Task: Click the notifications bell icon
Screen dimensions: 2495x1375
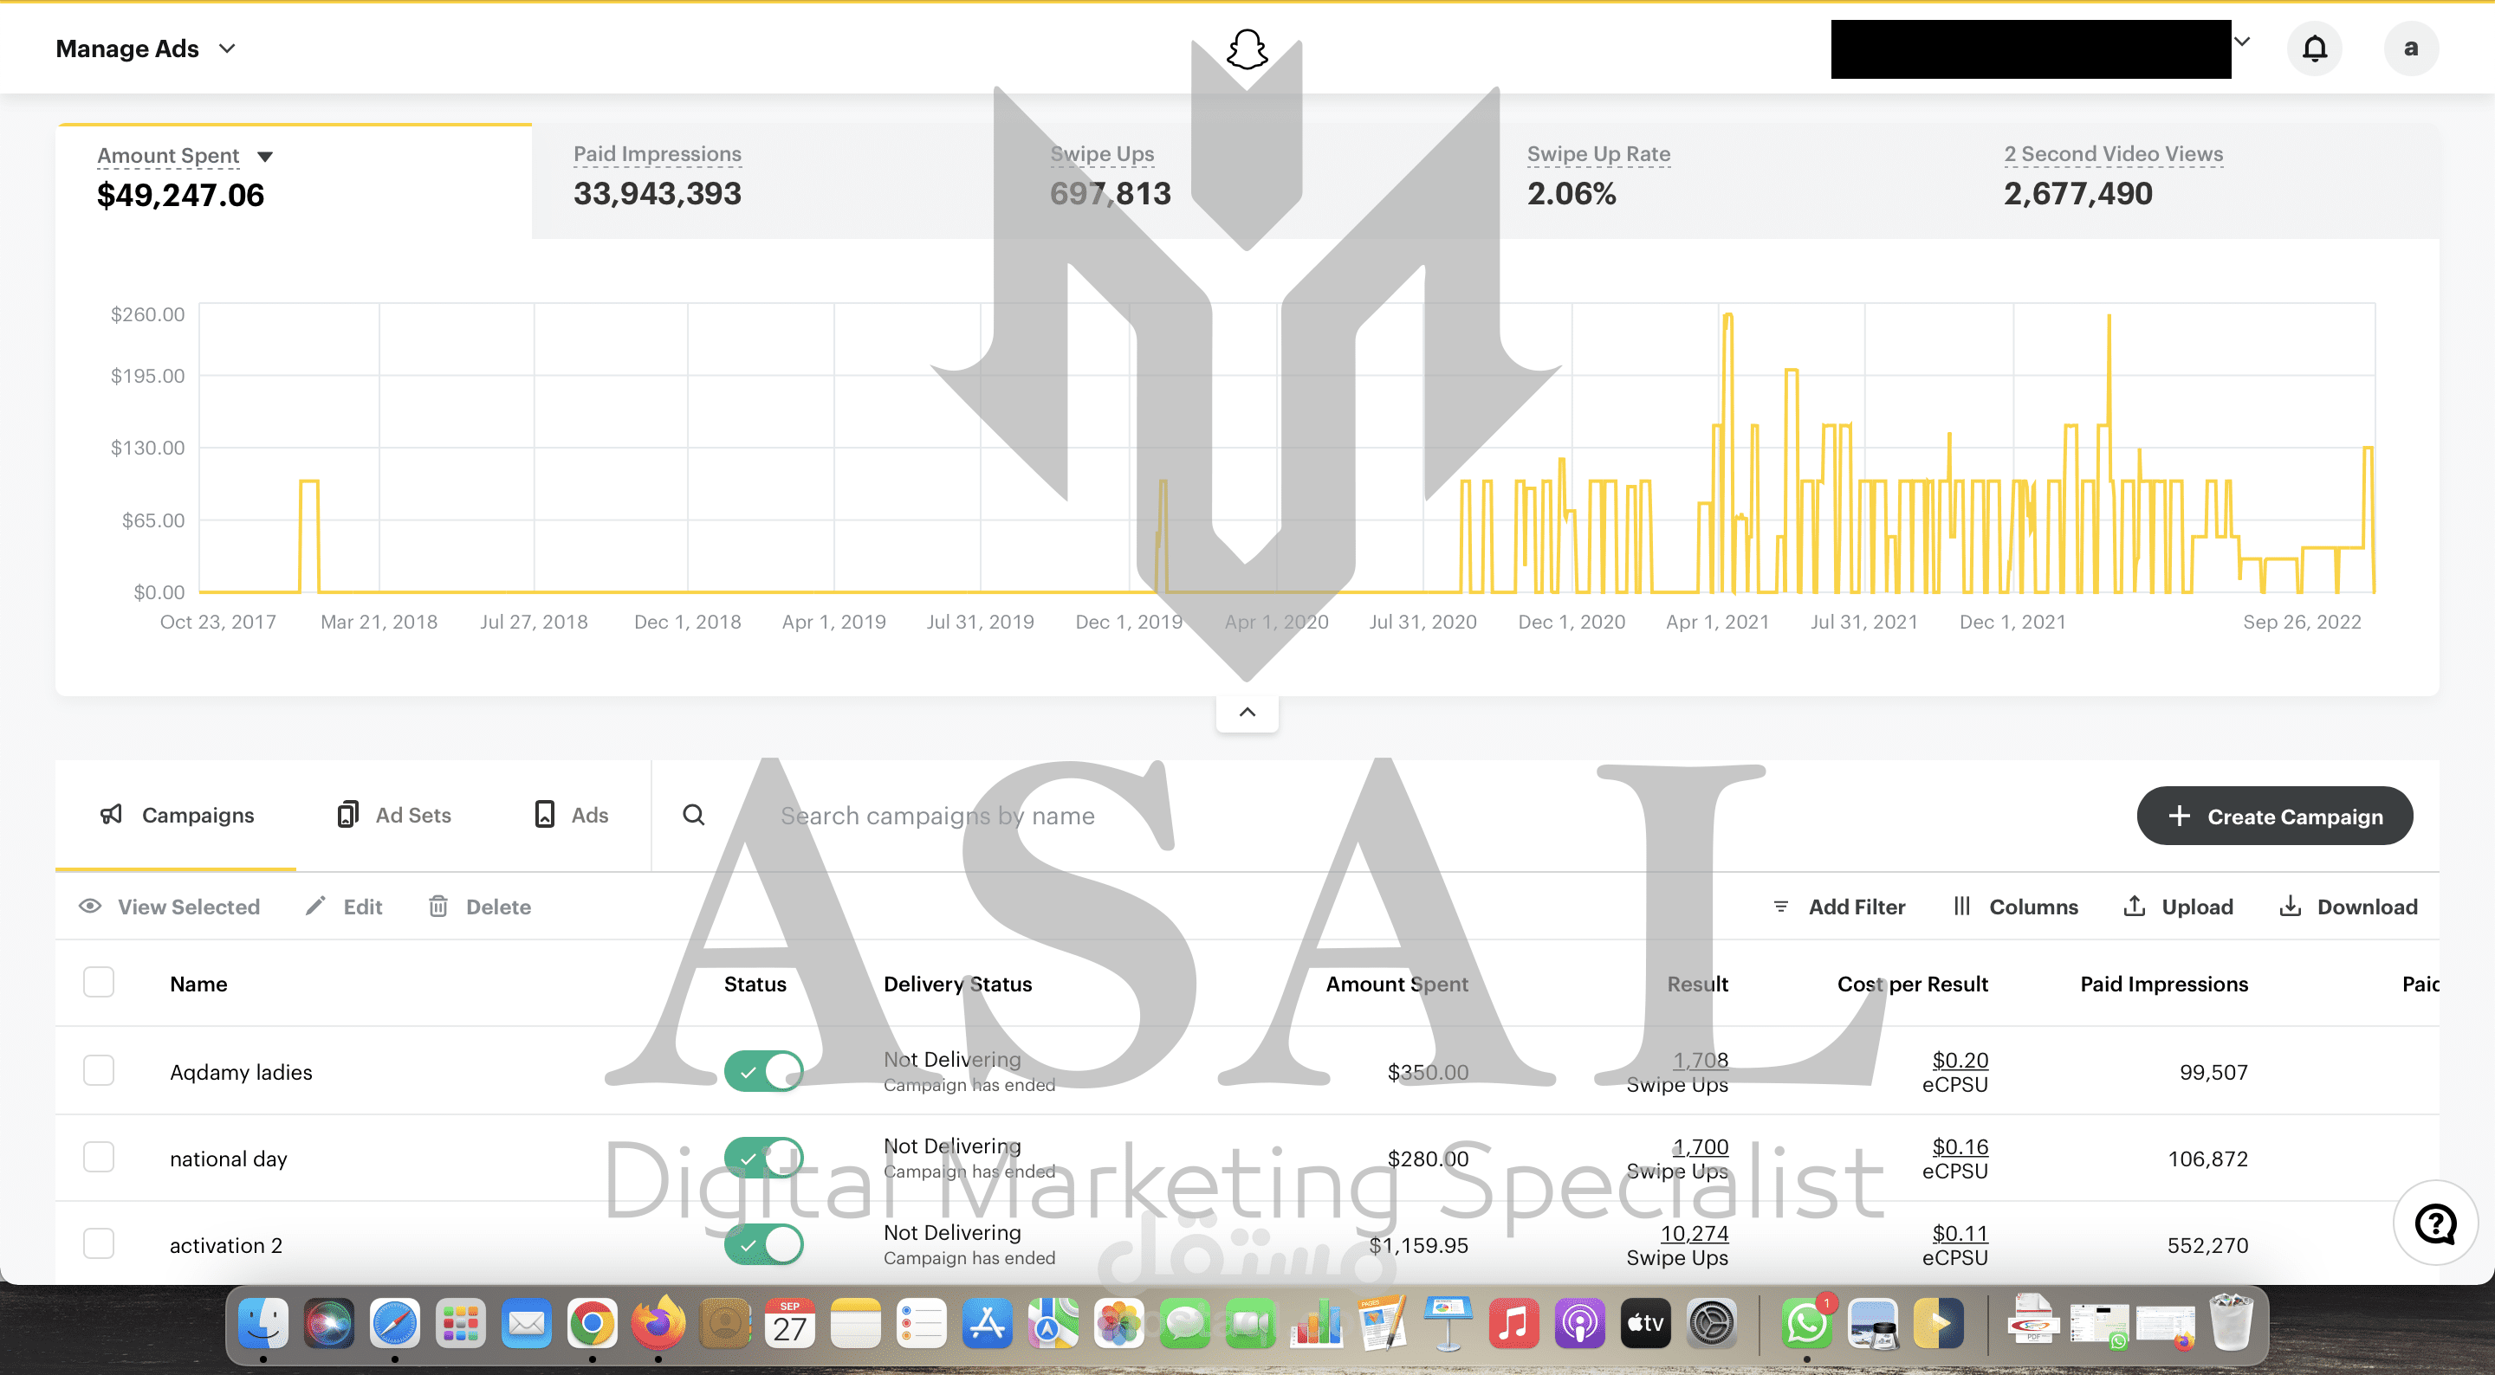Action: [x=2314, y=48]
